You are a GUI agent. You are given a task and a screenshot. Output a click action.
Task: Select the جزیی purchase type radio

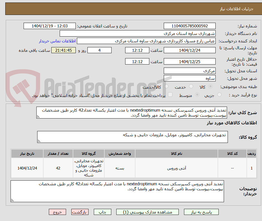[x=219, y=95]
